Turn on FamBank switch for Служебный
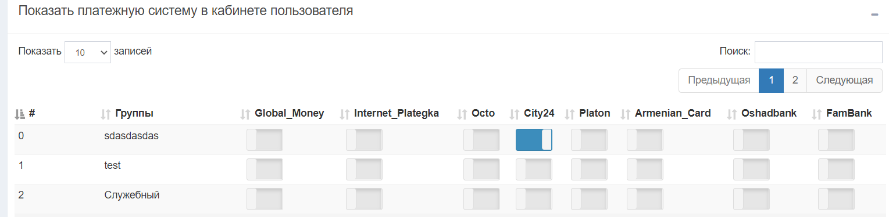 [836, 199]
